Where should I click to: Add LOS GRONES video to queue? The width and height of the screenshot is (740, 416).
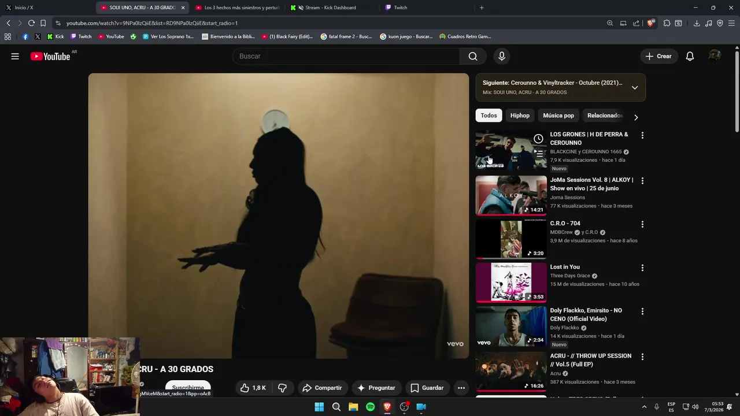click(x=538, y=153)
